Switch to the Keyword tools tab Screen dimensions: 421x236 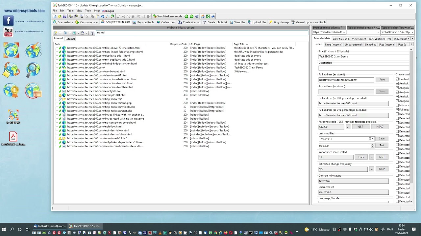pyautogui.click(x=143, y=22)
